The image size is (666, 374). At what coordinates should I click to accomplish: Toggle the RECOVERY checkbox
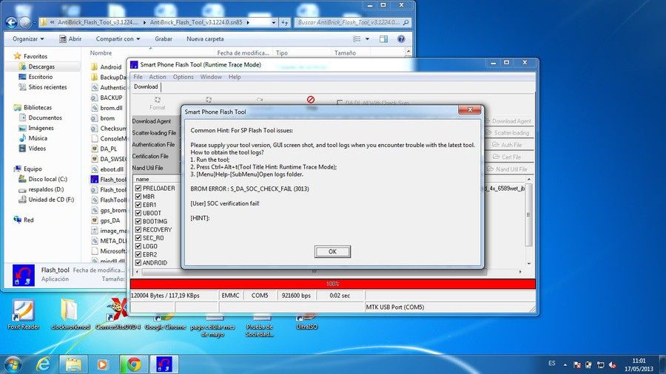138,229
